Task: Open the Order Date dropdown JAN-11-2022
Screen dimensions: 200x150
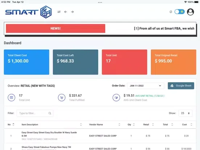Action: [x=145, y=86]
